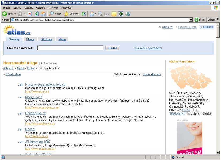Click the přihlásit login button

pos(207,27)
